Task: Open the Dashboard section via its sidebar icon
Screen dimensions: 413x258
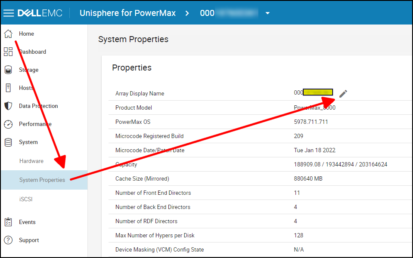Action: point(8,52)
